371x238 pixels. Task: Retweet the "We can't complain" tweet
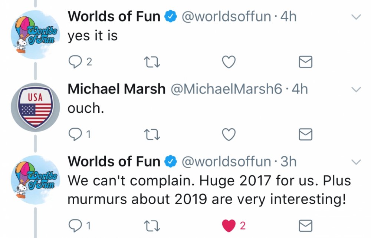point(153,225)
